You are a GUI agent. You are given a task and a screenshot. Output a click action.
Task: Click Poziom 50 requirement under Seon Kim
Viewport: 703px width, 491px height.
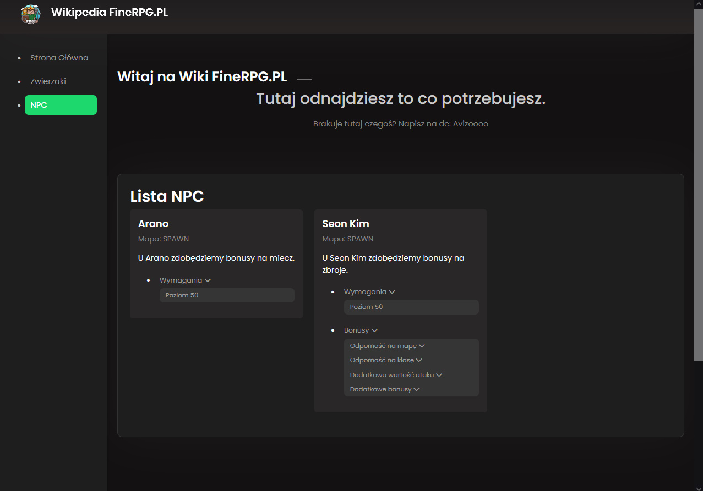point(411,307)
